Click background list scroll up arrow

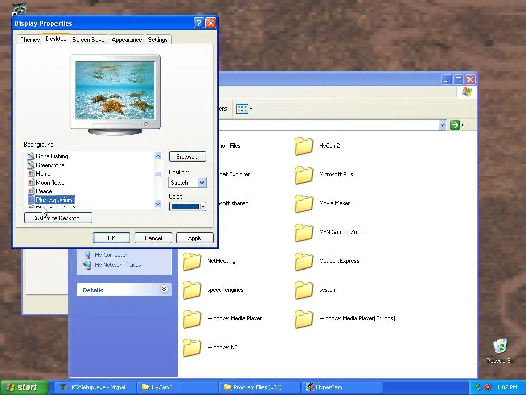tap(158, 156)
